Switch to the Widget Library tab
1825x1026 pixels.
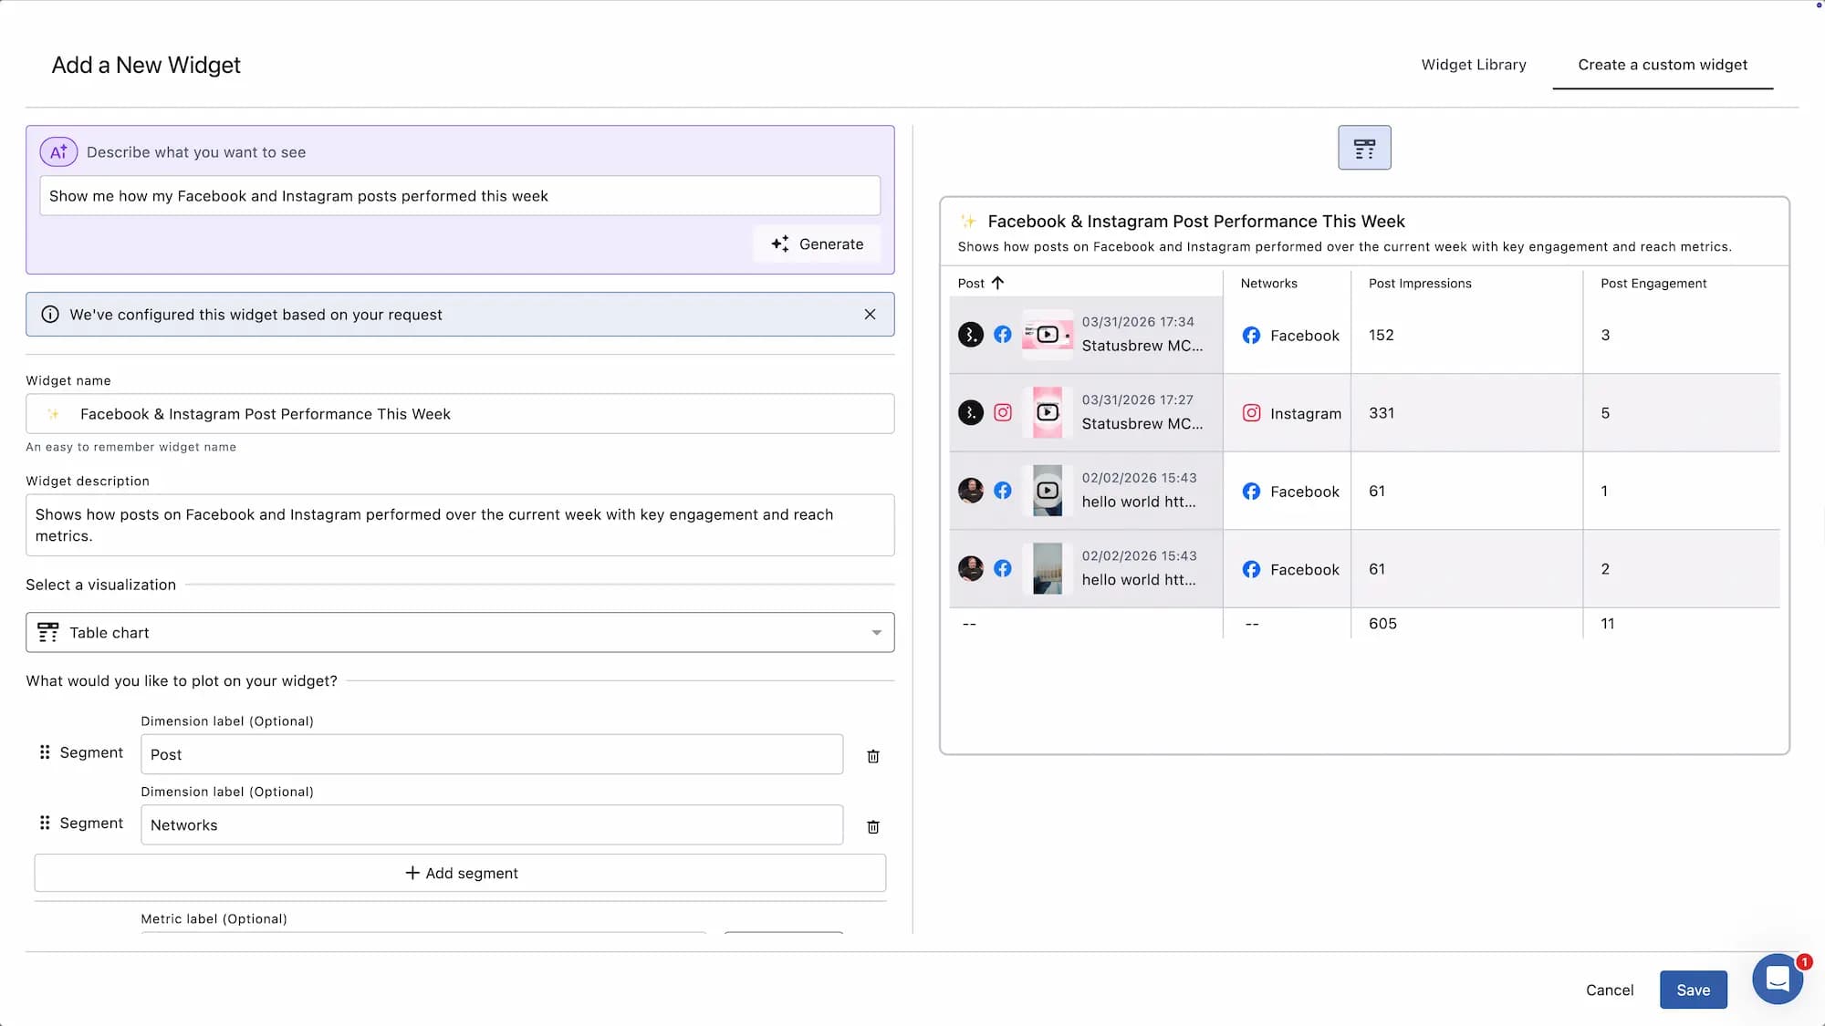pyautogui.click(x=1473, y=65)
